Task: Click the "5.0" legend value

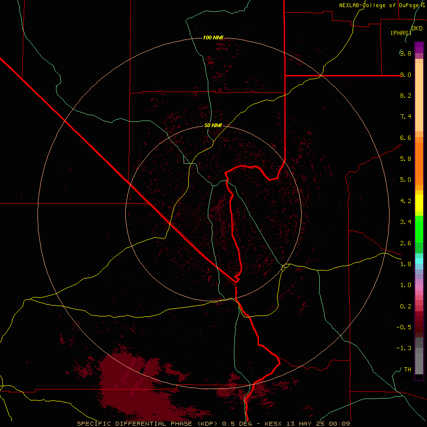Action: 406,180
